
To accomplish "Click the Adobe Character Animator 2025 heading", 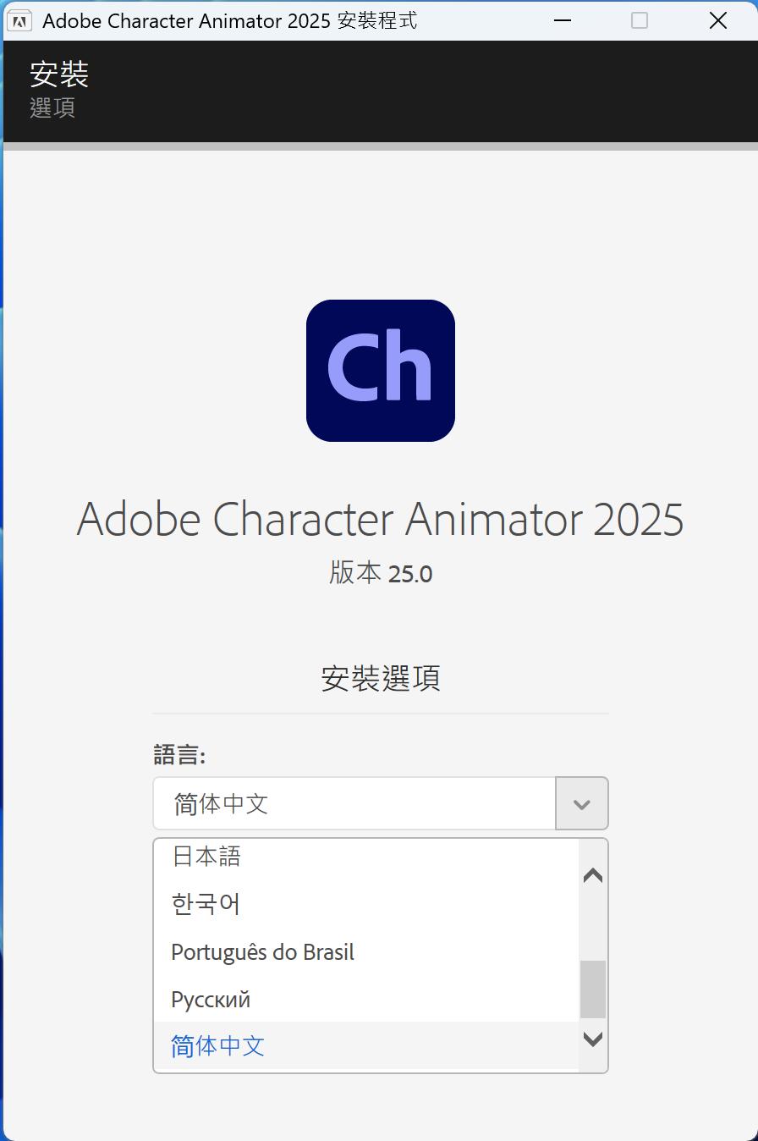I will coord(380,519).
